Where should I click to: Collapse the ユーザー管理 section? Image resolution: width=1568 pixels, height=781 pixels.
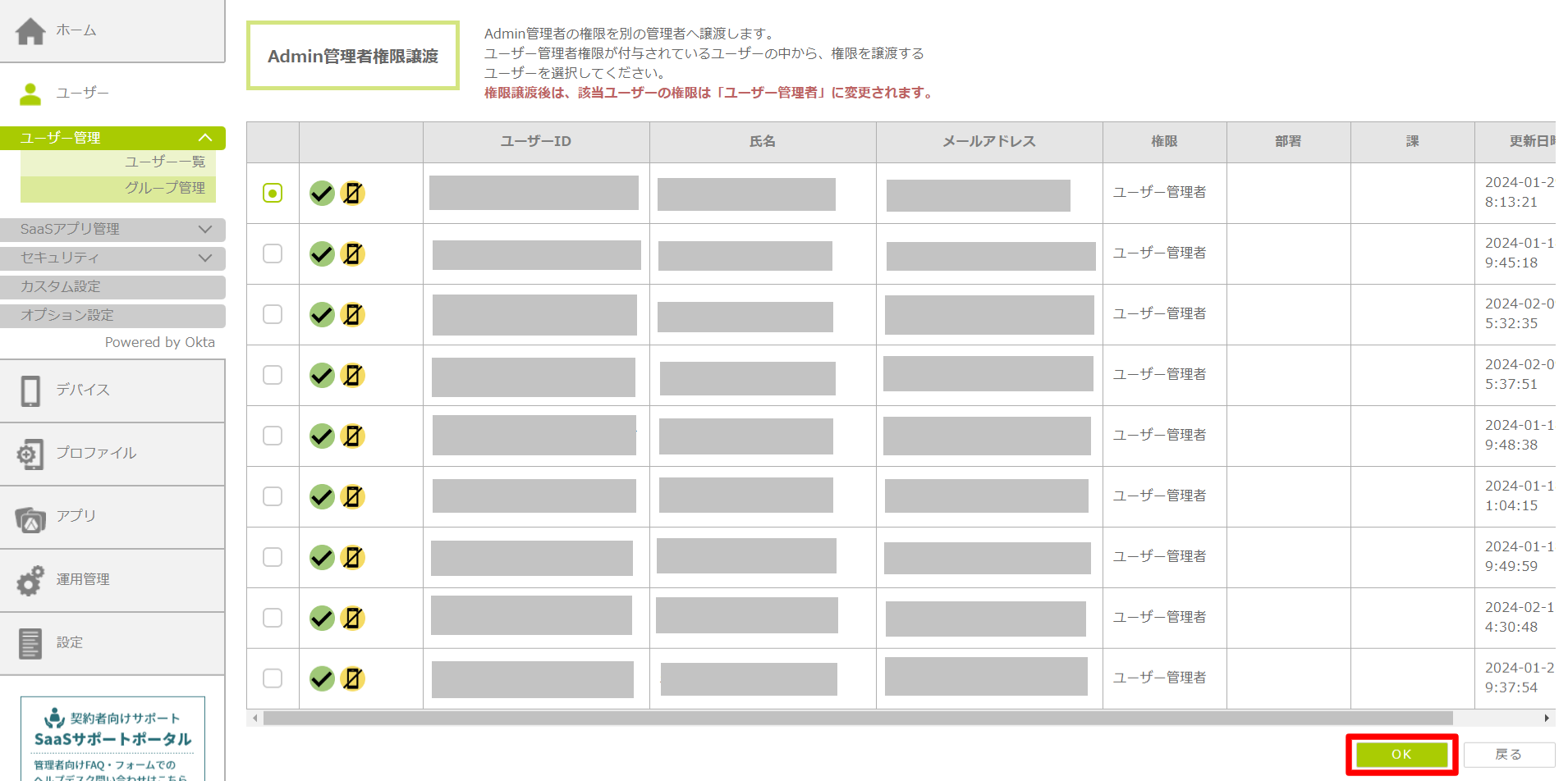[205, 138]
